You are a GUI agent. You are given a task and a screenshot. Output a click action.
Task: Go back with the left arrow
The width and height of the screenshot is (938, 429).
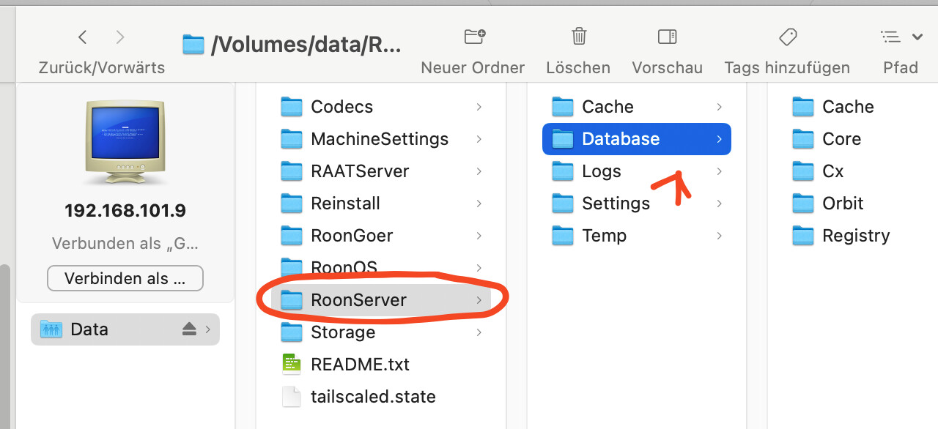click(x=83, y=37)
